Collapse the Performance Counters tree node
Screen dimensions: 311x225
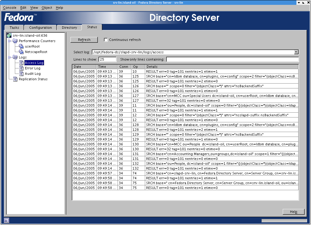(9, 41)
